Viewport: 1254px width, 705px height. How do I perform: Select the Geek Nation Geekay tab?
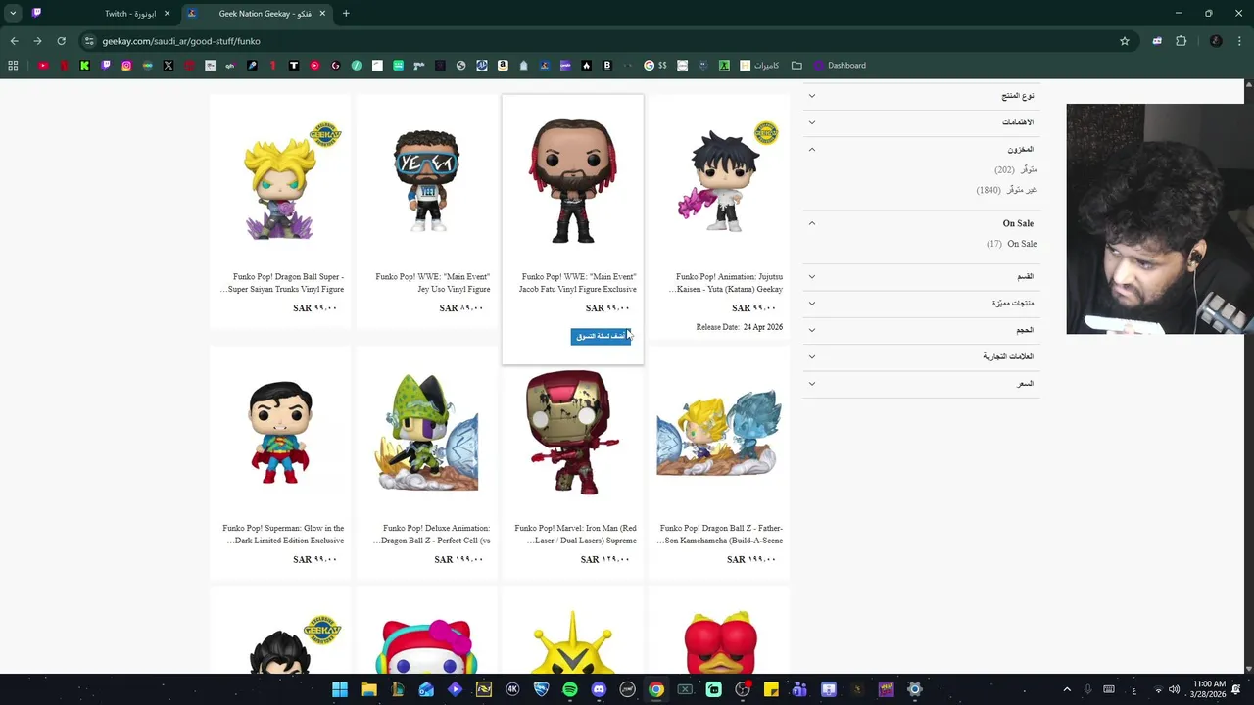(257, 14)
